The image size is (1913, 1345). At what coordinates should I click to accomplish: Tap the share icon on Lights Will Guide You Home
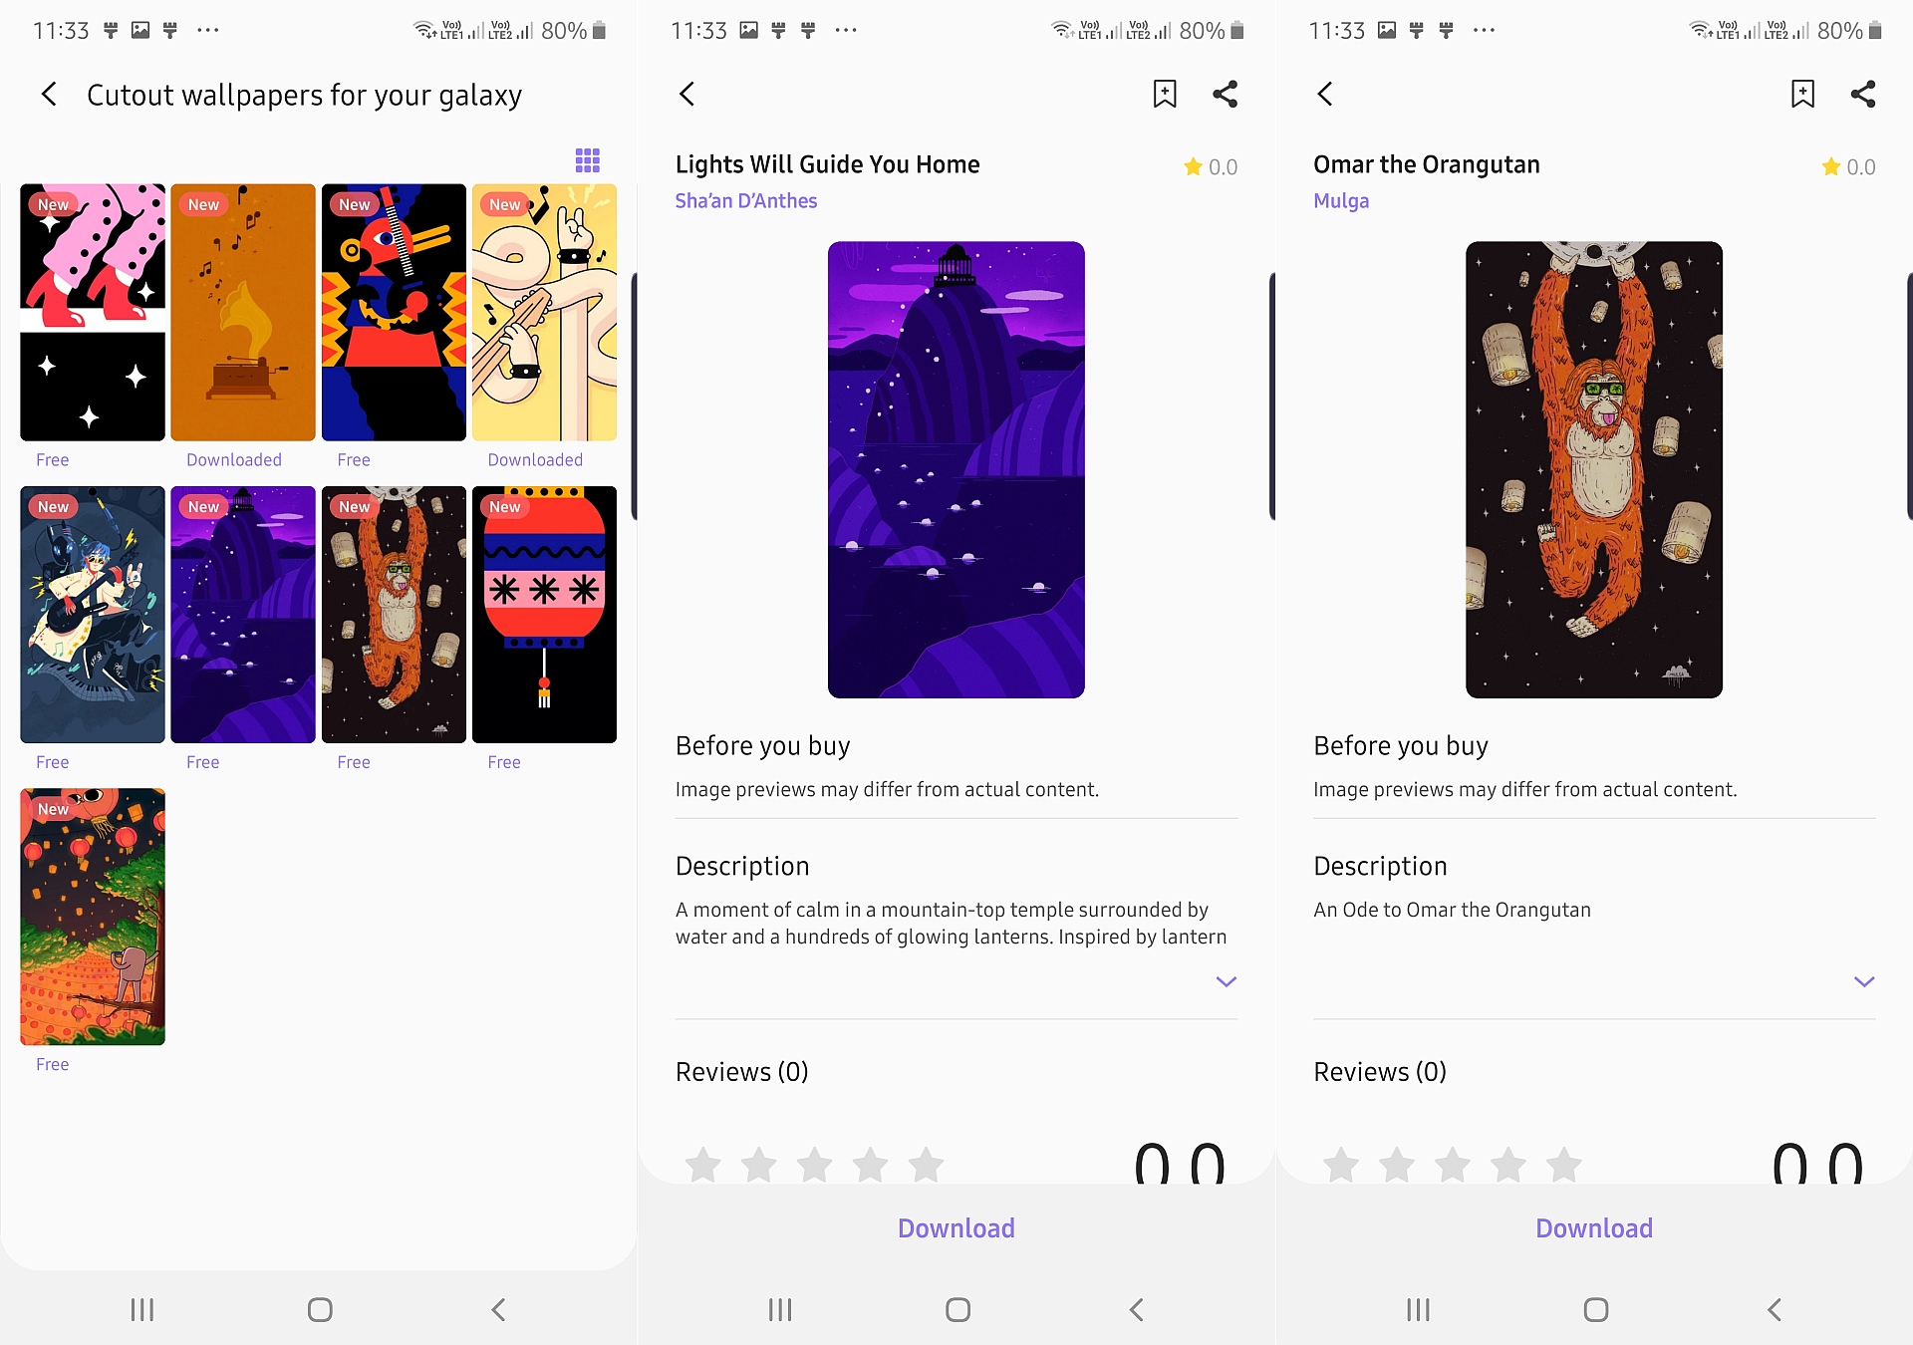point(1226,95)
